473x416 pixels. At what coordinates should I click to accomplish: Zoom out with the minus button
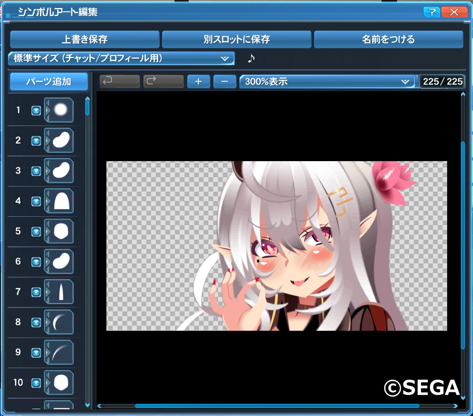pos(225,81)
